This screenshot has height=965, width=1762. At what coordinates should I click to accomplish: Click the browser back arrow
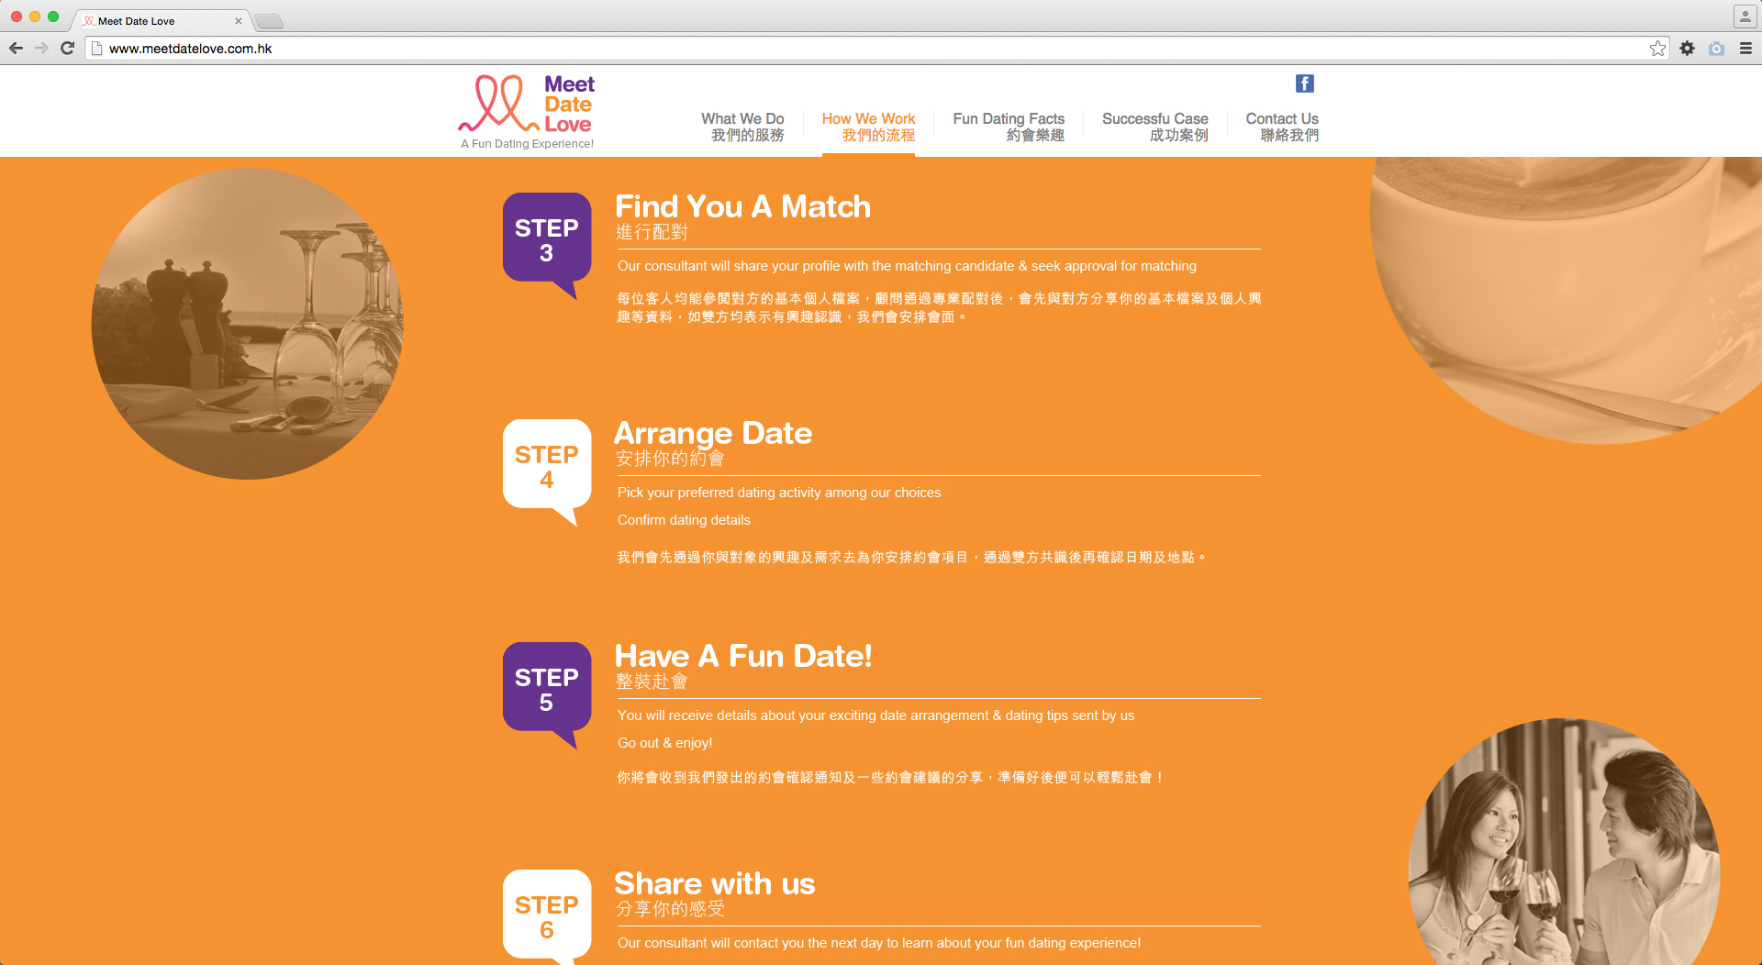pyautogui.click(x=16, y=49)
